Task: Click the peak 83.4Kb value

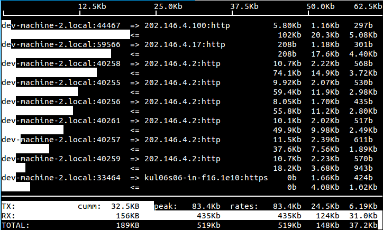Action: 206,206
